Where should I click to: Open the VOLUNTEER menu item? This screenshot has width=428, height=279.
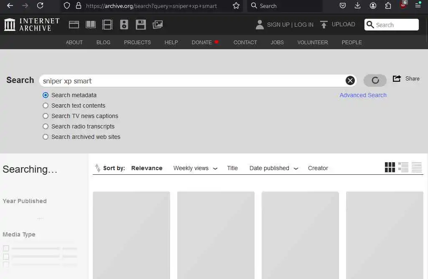pos(313,42)
